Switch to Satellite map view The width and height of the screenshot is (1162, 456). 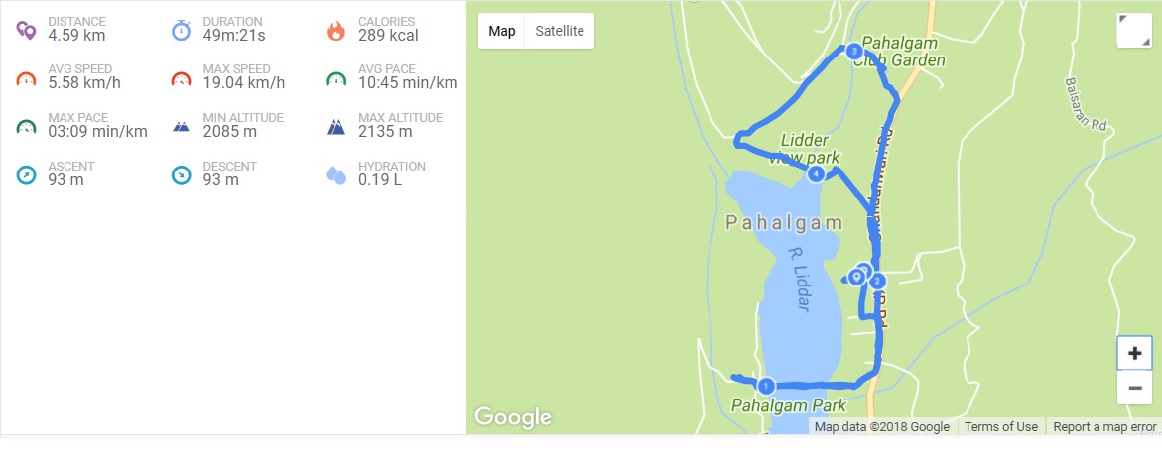coord(560,31)
